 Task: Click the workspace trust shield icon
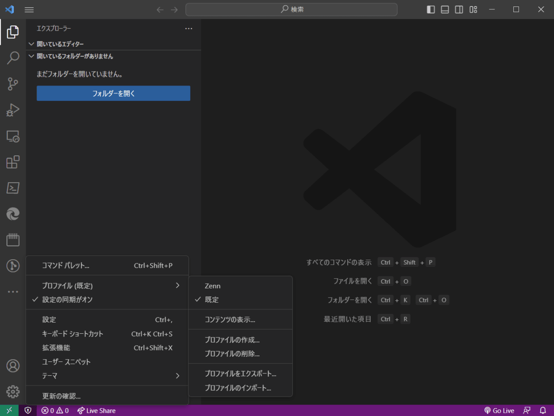tap(28, 410)
